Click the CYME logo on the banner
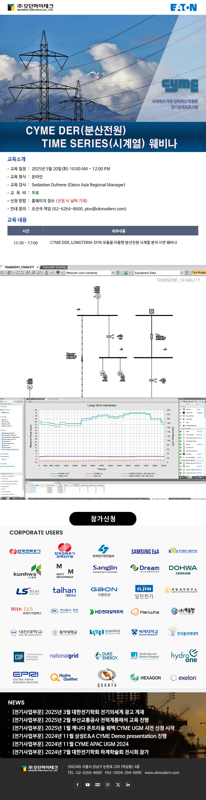Viewport: 206px width, 800px height. tap(180, 86)
